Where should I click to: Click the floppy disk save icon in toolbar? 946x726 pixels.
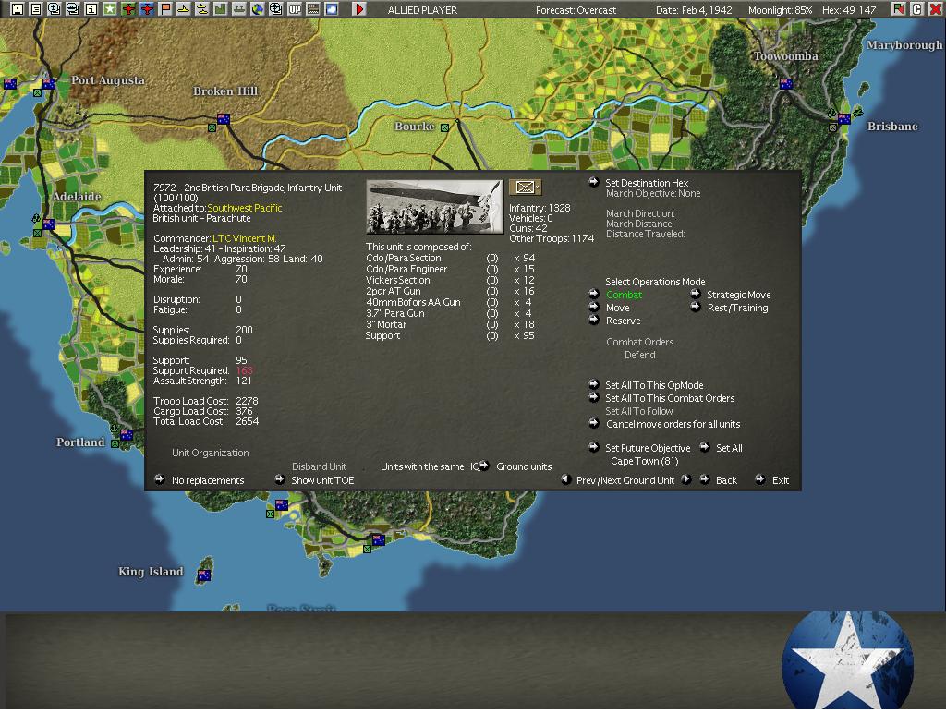click(17, 9)
